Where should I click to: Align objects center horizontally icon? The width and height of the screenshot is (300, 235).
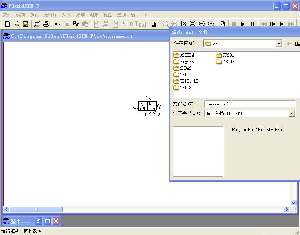(106, 24)
